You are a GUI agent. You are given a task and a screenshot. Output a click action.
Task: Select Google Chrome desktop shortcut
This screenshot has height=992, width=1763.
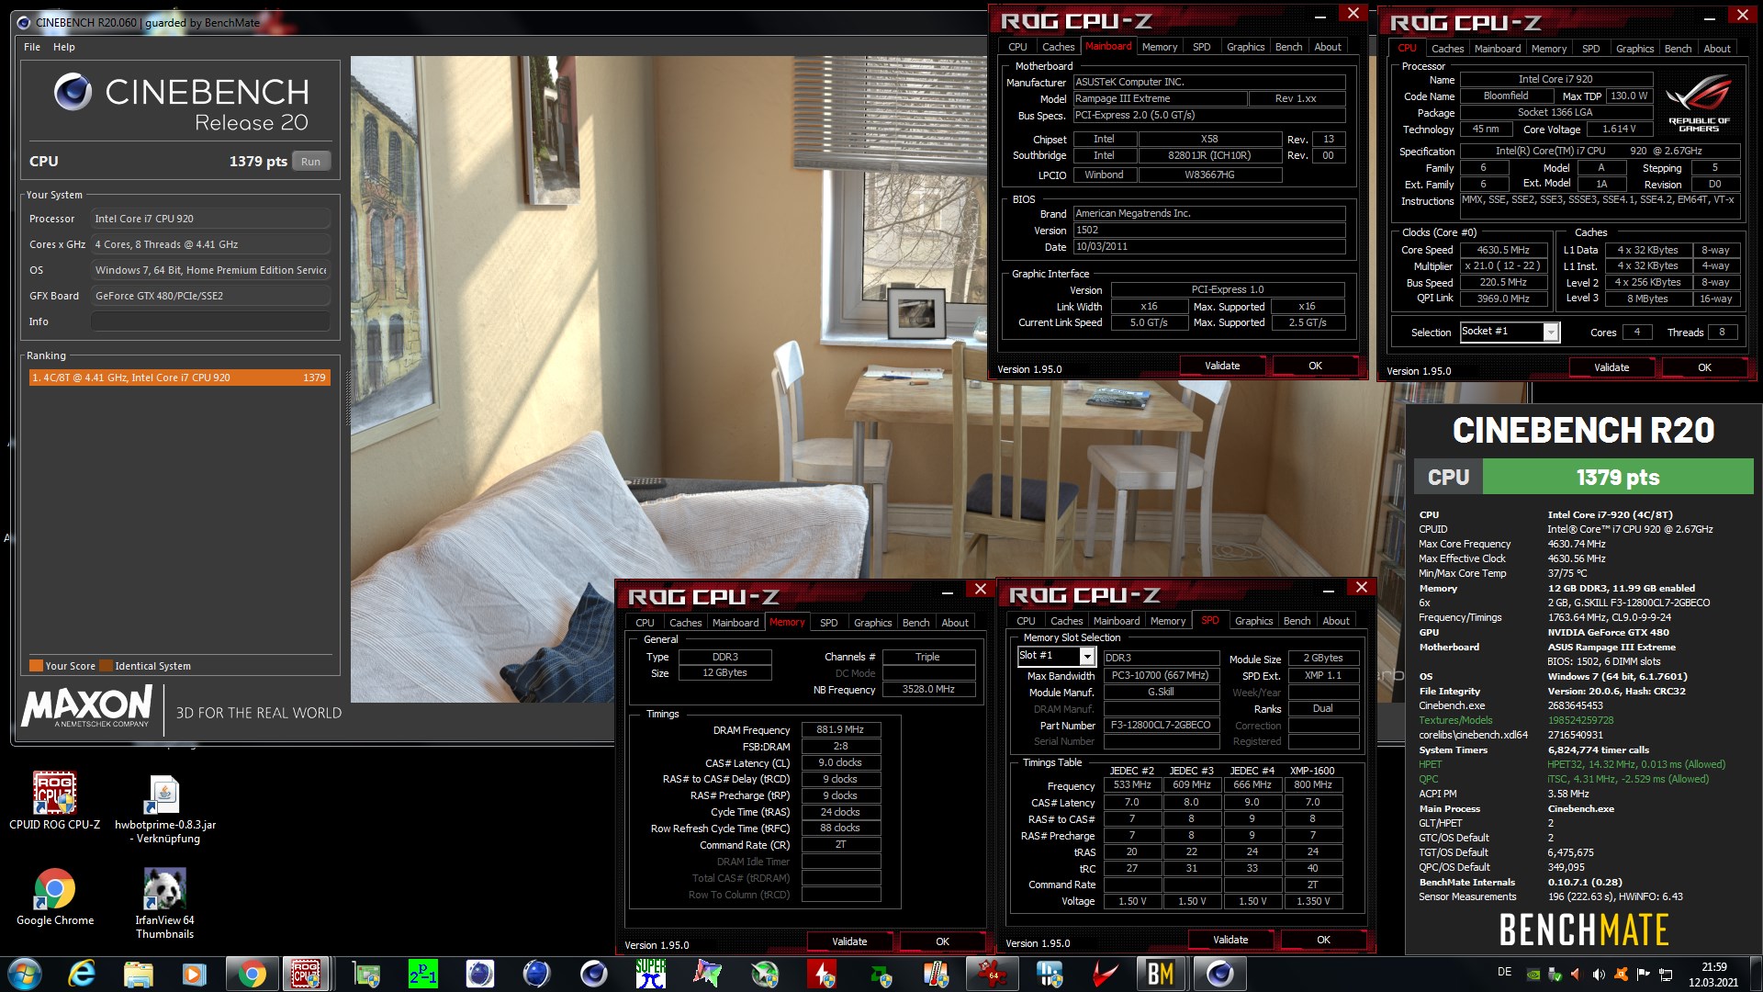55,897
